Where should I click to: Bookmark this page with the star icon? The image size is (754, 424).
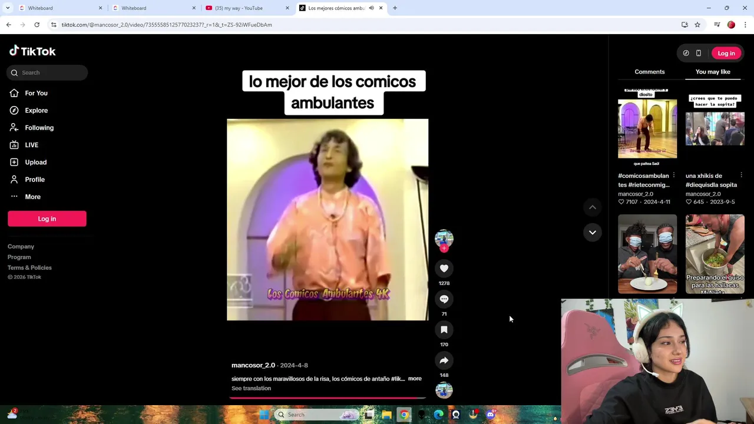coord(697,25)
